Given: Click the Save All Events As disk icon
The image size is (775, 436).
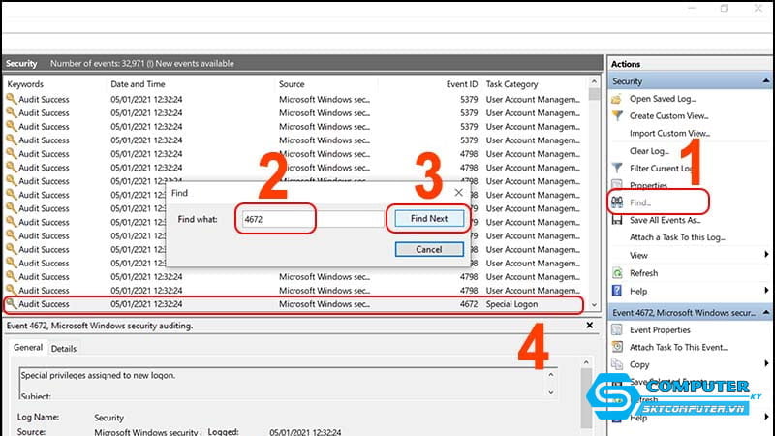Looking at the screenshot, I should 618,220.
